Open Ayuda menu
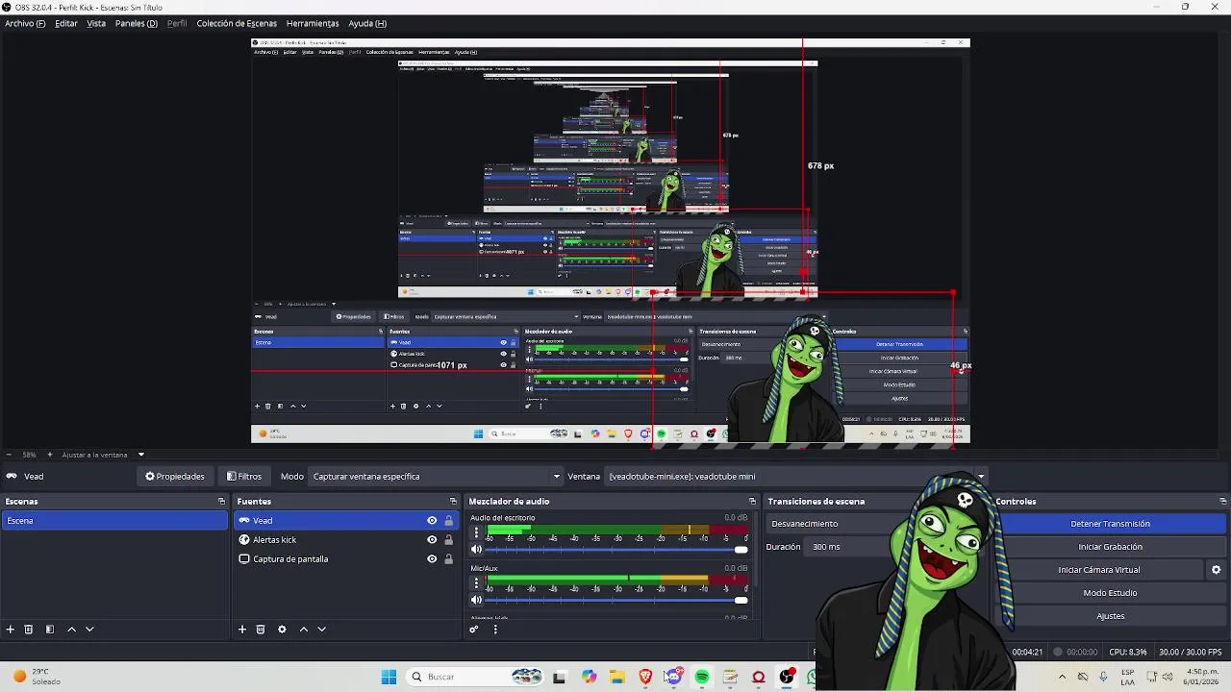The image size is (1231, 692). 367,23
